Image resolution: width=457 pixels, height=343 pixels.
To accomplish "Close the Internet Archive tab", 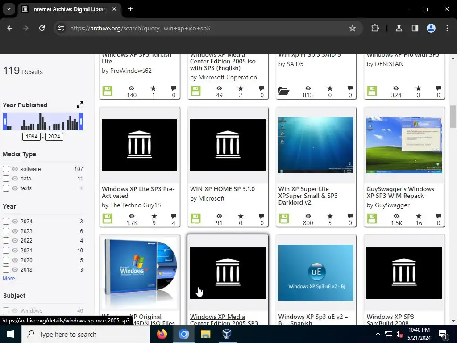I will point(114,9).
